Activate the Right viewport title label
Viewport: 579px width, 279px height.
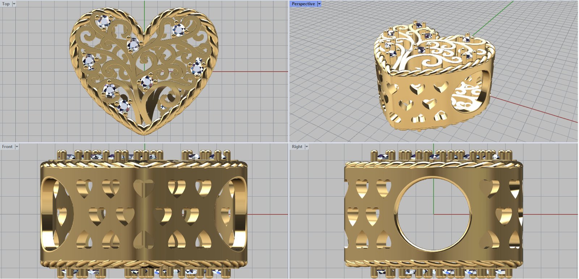coord(297,147)
